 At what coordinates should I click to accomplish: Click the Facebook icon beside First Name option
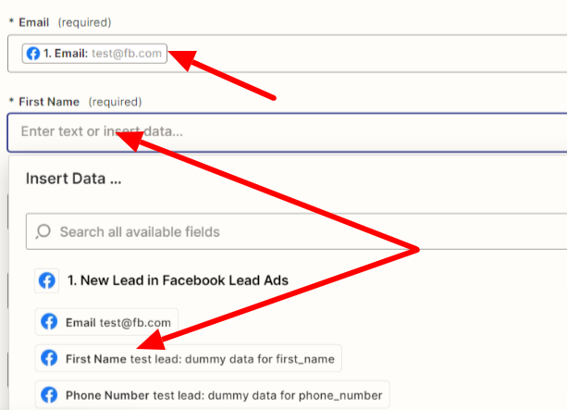pyautogui.click(x=49, y=358)
